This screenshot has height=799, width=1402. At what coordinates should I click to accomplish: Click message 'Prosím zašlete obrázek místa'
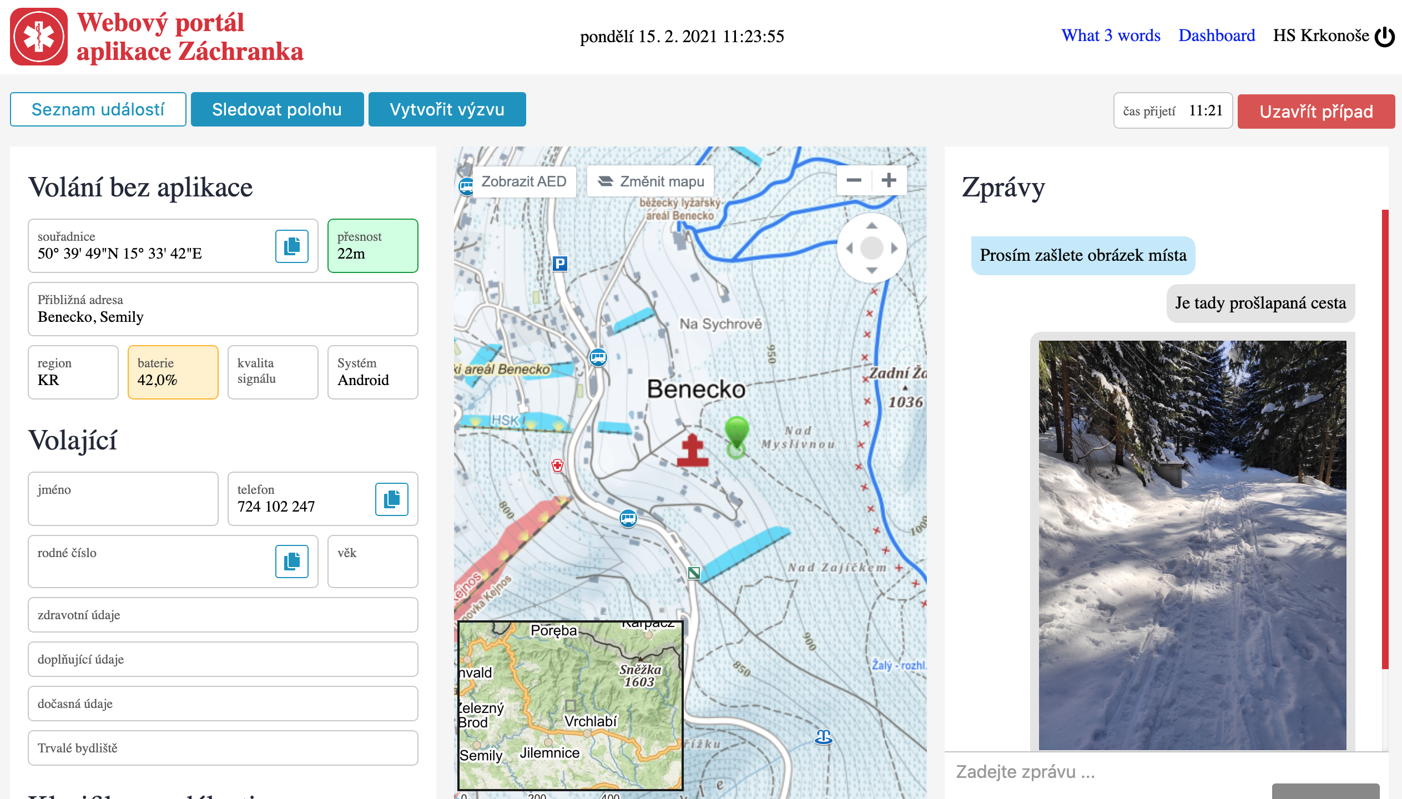coord(1083,255)
